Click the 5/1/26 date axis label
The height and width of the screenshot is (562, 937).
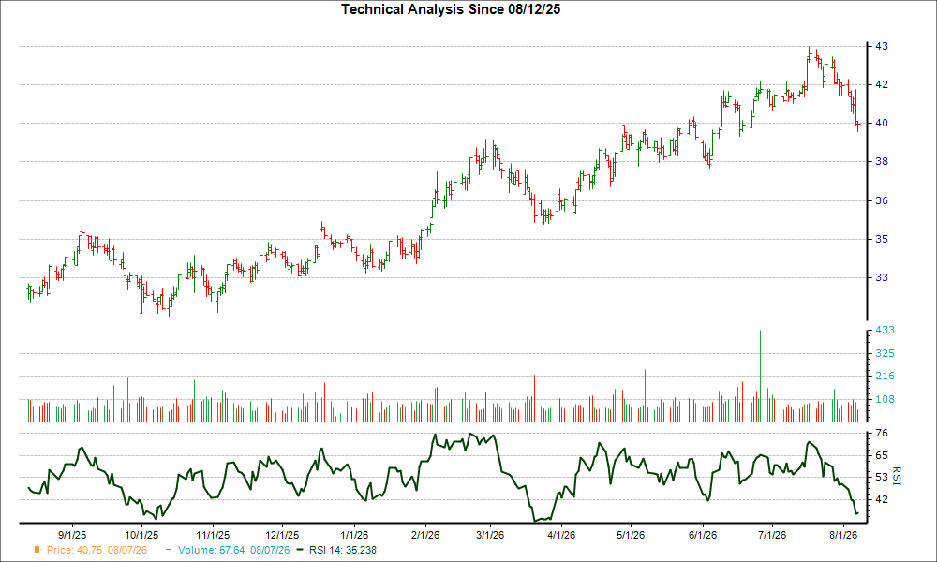click(x=631, y=535)
